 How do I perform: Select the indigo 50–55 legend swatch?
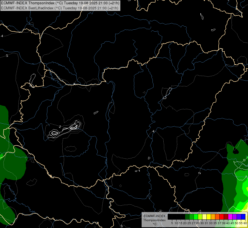click(x=239, y=217)
